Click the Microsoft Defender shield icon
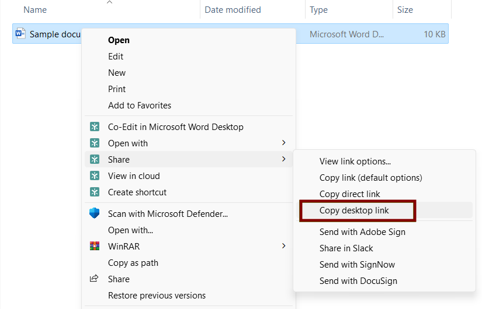This screenshot has height=309, width=482. 94,214
